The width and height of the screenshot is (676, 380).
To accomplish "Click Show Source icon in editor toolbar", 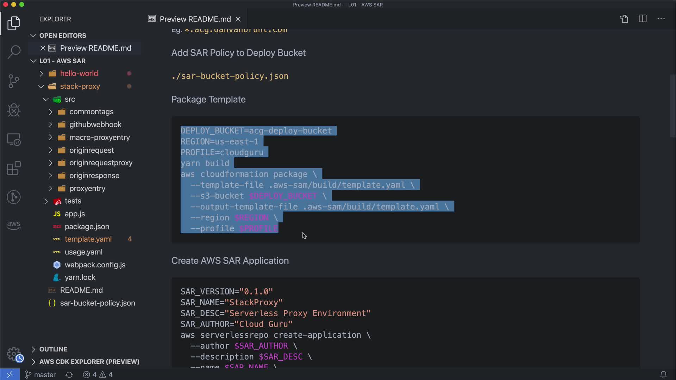I will (624, 19).
